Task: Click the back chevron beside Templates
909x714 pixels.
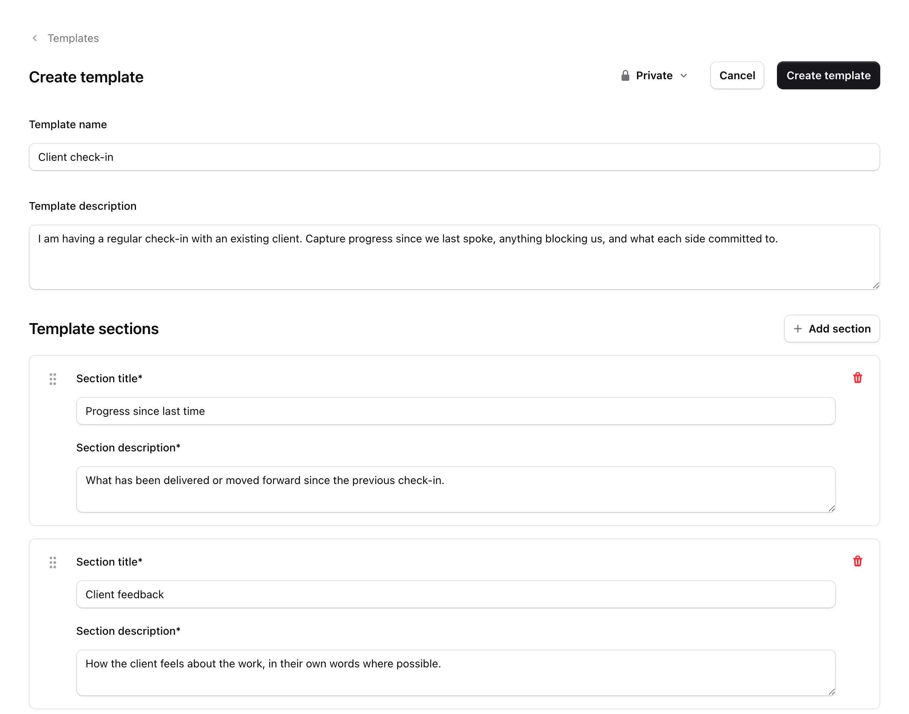Action: 35,38
